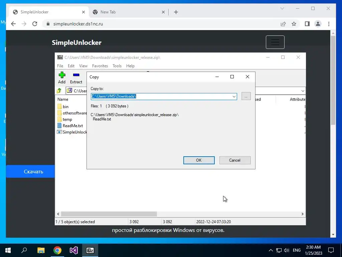Open the Tools menu in 7-Zip
342x257 pixels.
pyautogui.click(x=117, y=66)
